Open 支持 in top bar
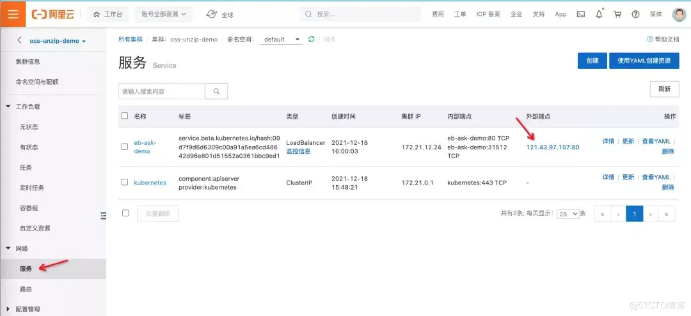This screenshot has height=316, width=691. pos(539,14)
